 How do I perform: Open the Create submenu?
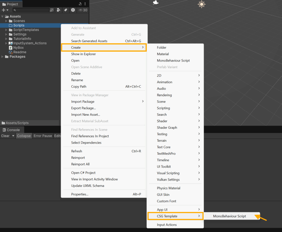click(104, 48)
